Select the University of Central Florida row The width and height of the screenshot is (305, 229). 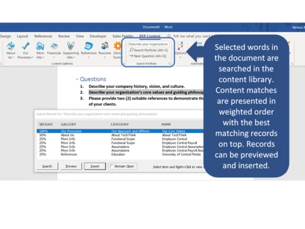(120, 154)
